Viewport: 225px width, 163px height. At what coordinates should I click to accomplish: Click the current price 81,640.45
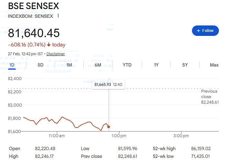click(x=34, y=33)
